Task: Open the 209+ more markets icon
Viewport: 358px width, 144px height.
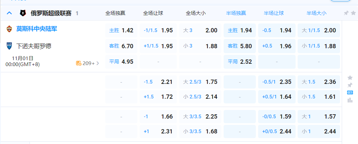Action: pos(79,63)
